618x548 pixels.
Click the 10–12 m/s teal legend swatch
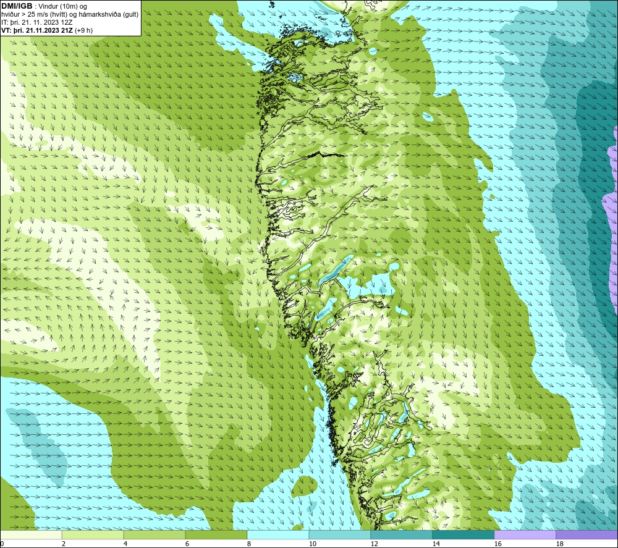click(x=340, y=534)
